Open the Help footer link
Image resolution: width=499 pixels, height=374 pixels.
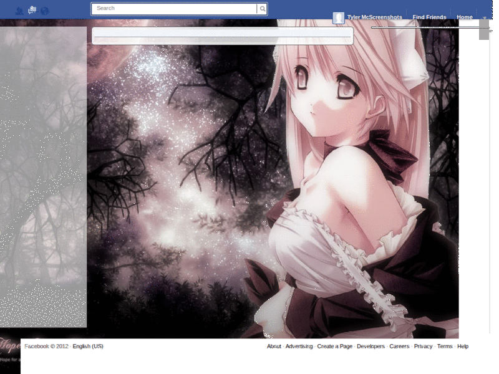click(x=463, y=347)
